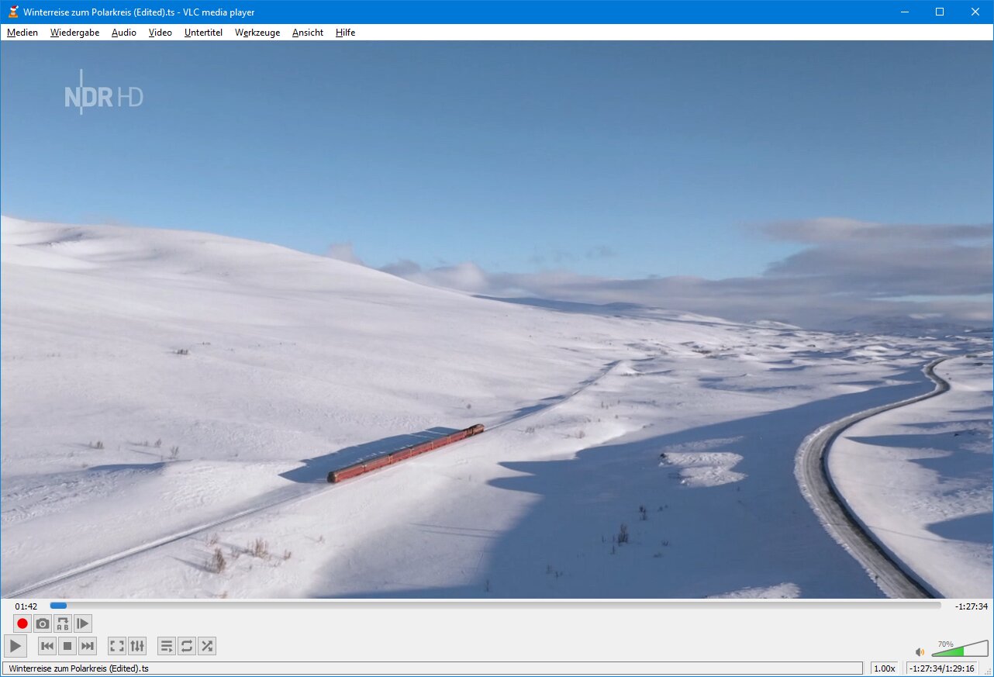Advance frame by frame
Image resolution: width=994 pixels, height=677 pixels.
point(83,623)
